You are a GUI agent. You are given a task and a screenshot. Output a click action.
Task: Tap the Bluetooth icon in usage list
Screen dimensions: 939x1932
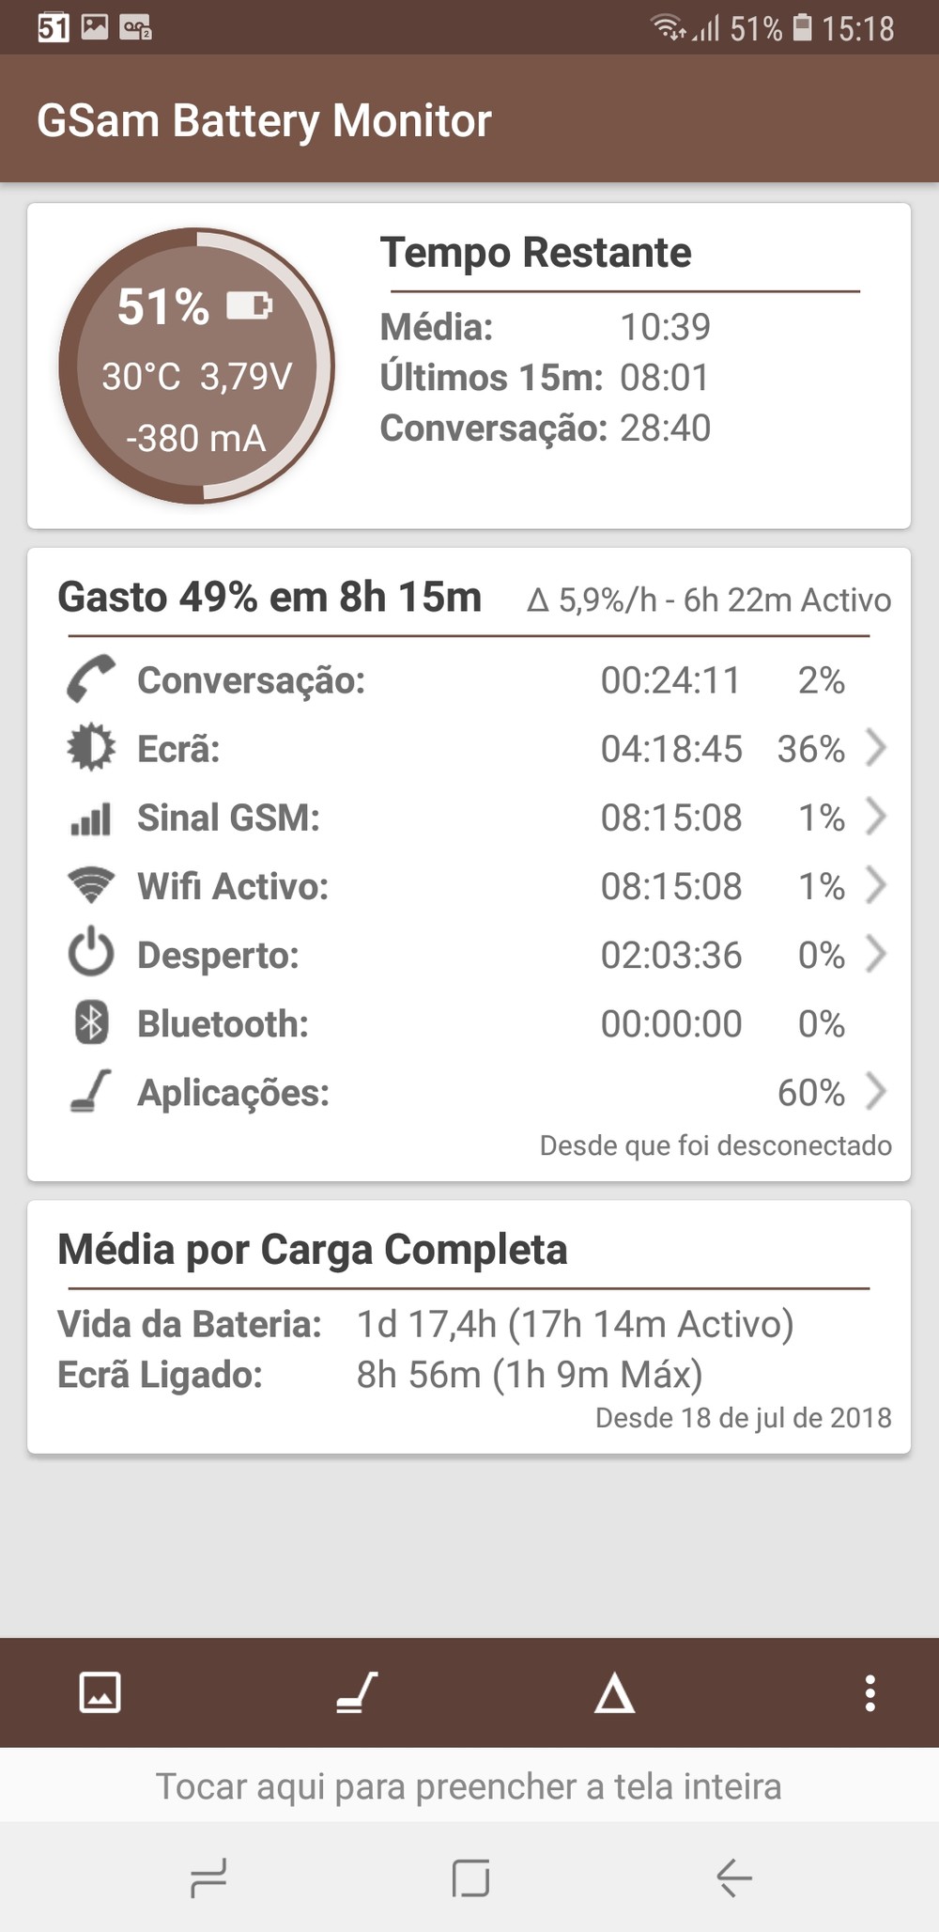point(91,1023)
